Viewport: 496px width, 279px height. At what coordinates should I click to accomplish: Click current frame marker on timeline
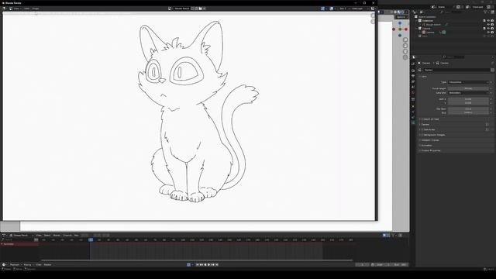tap(91, 240)
